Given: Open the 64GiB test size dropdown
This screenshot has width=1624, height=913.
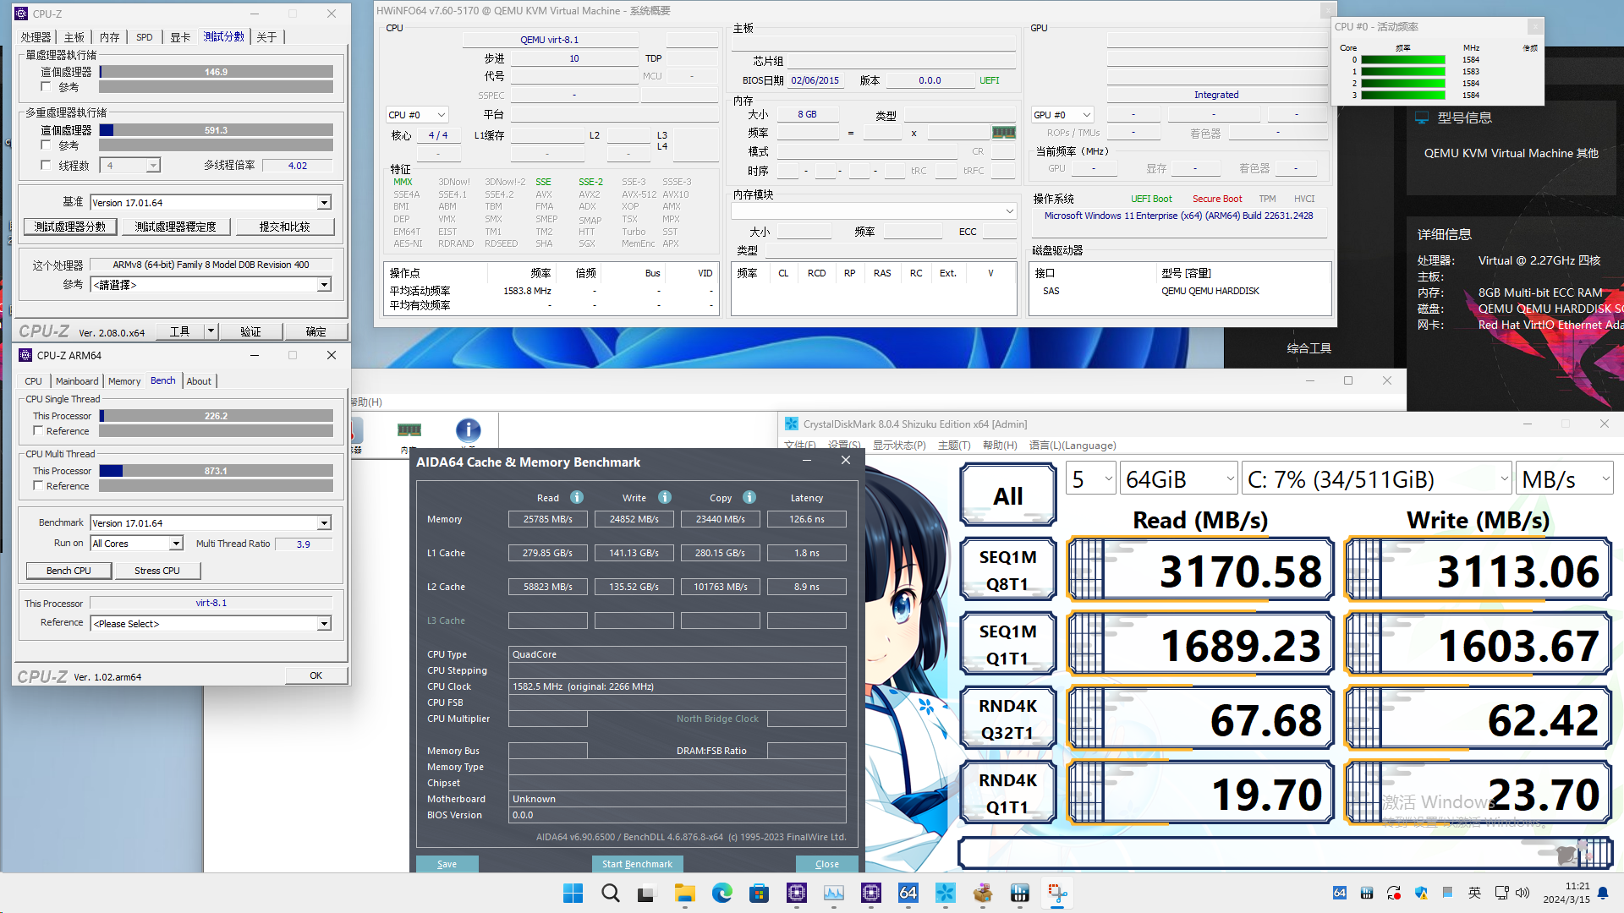Looking at the screenshot, I should [1180, 479].
